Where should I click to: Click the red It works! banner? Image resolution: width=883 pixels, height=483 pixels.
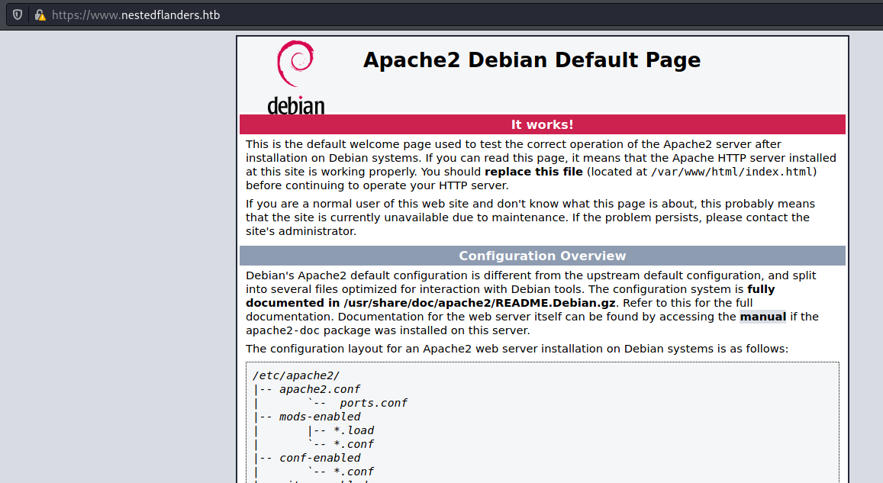pos(543,124)
